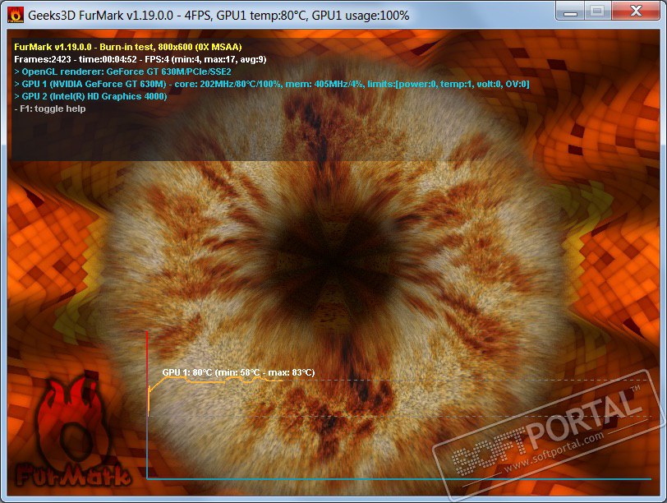Click the "F1: toggle help" hint text
667x503 pixels.
click(x=50, y=108)
